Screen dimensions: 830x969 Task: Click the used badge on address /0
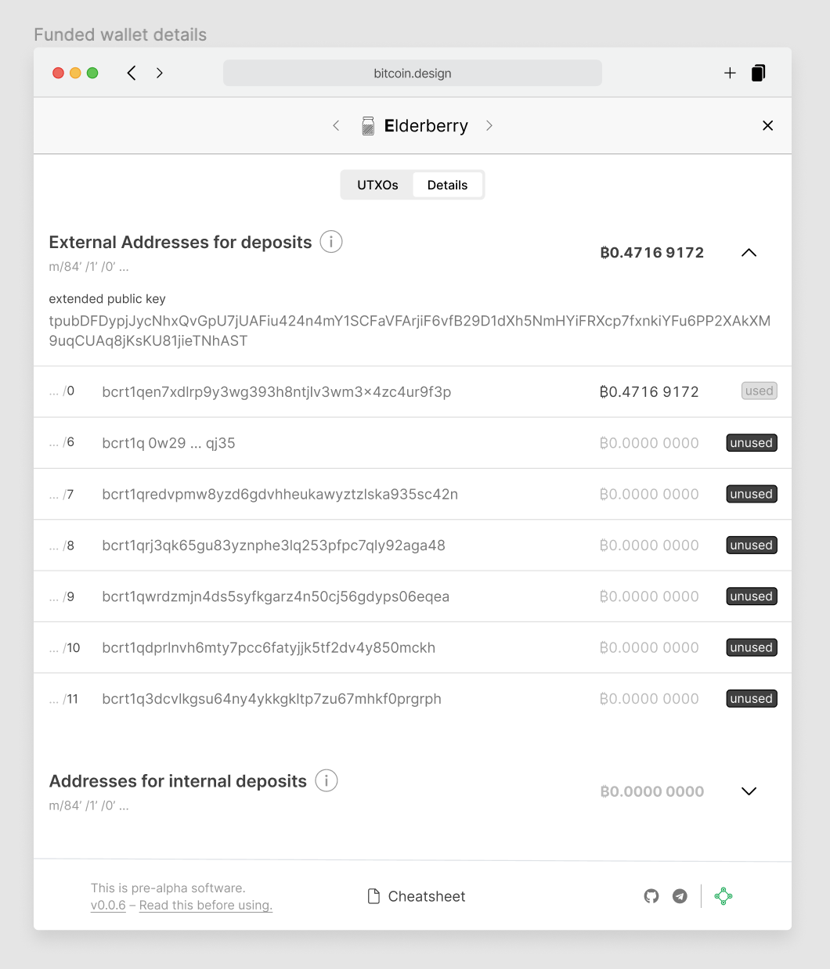pyautogui.click(x=759, y=391)
